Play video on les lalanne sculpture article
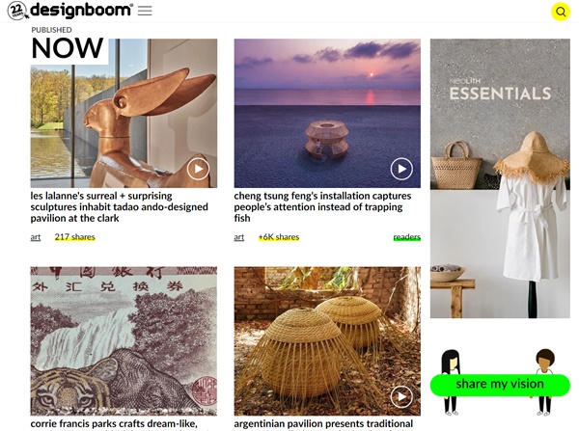The height and width of the screenshot is (431, 579). pyautogui.click(x=198, y=169)
